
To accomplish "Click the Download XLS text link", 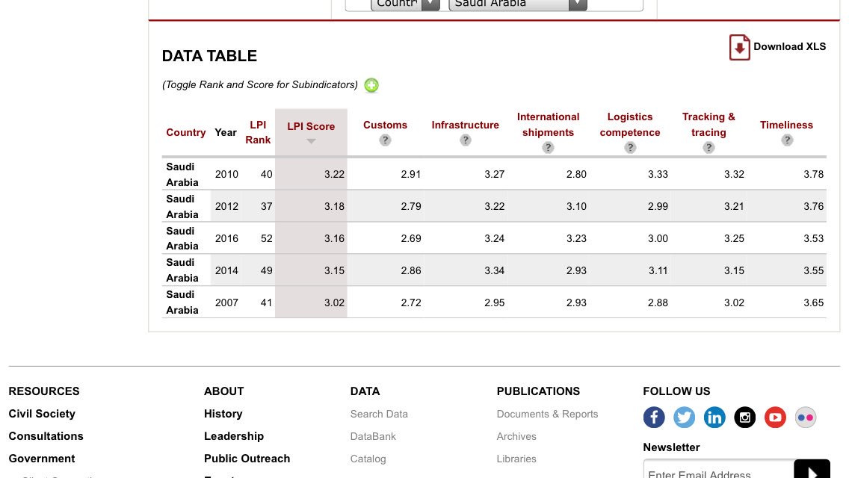I will coord(789,46).
